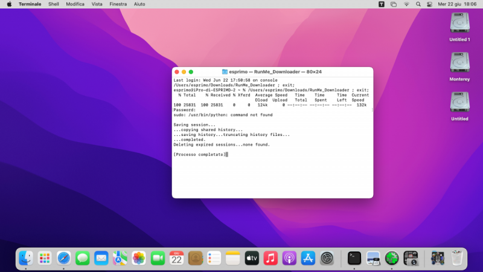
Task: Open the Wi-Fi status menu
Action: point(406,4)
